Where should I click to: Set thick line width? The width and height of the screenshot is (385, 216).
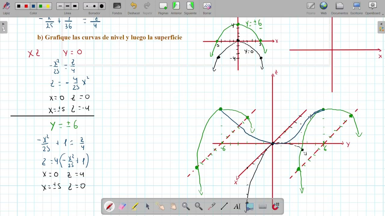pyautogui.click(x=75, y=6)
